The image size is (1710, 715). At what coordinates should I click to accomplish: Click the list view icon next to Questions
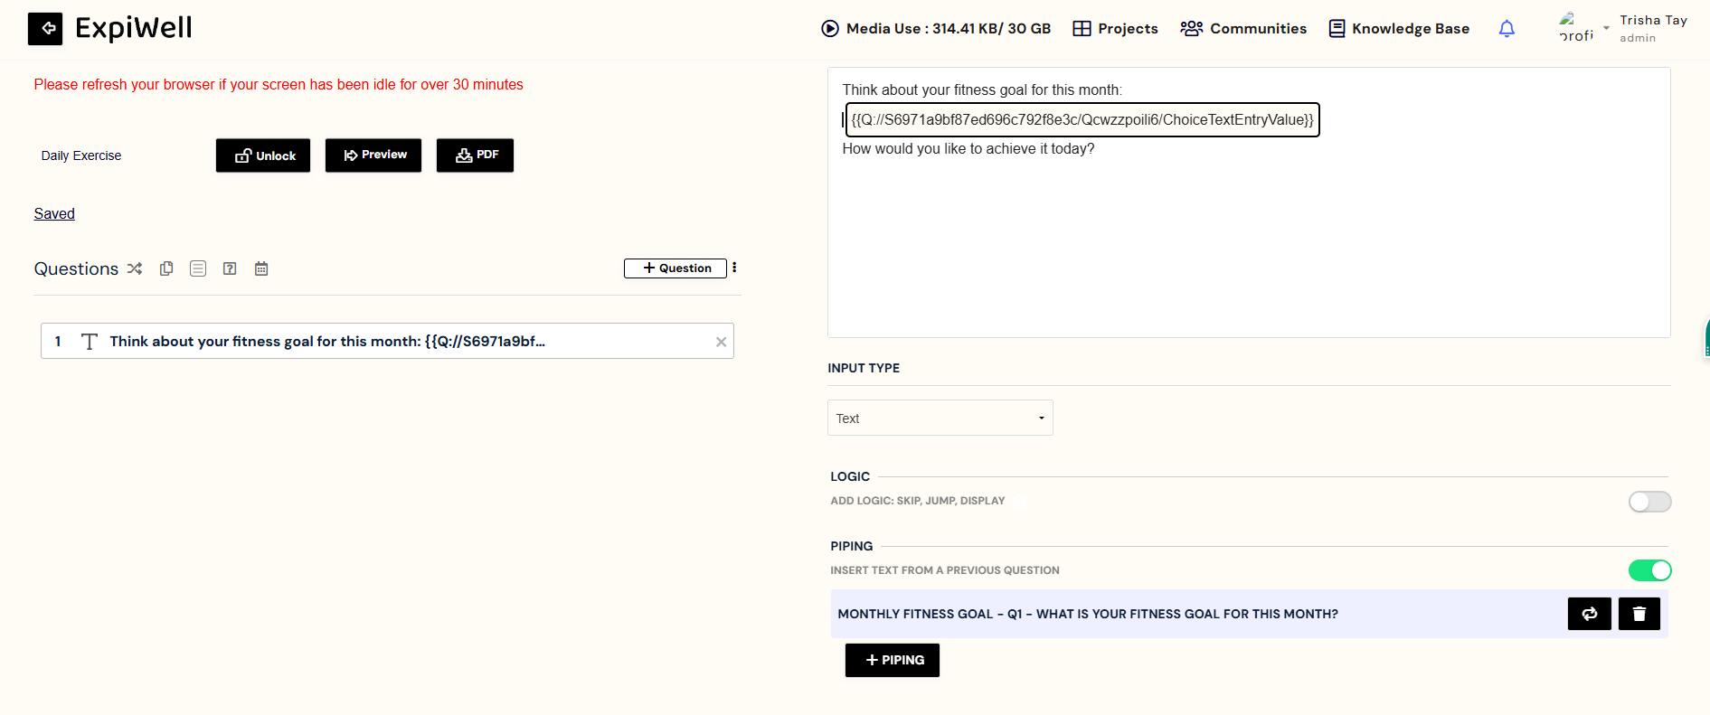pos(198,268)
